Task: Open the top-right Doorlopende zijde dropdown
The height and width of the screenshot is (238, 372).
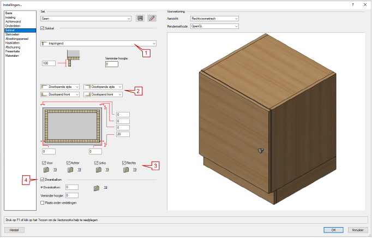Action: [103, 87]
